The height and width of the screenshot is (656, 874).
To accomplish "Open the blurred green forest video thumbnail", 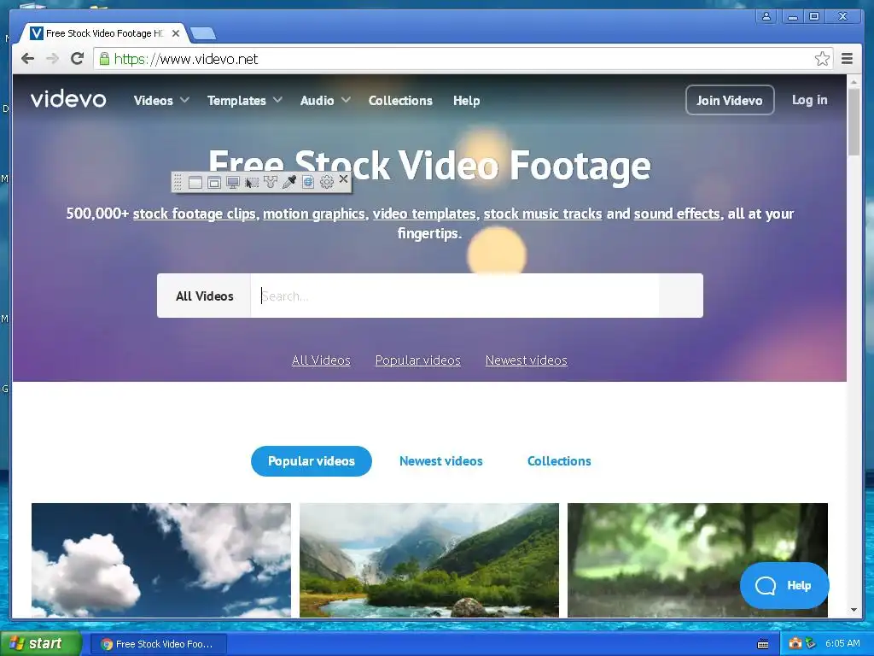I will click(697, 560).
